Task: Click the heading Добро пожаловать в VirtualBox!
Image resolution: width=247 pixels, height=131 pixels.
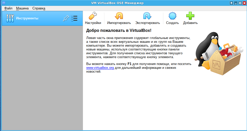Action: [x=119, y=31]
